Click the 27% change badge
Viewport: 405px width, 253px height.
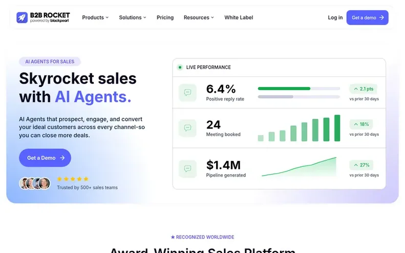pos(361,165)
